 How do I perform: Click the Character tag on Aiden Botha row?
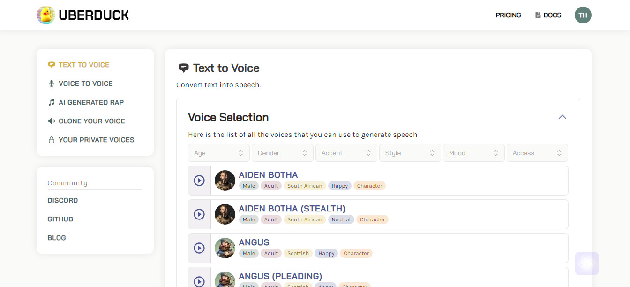point(369,186)
